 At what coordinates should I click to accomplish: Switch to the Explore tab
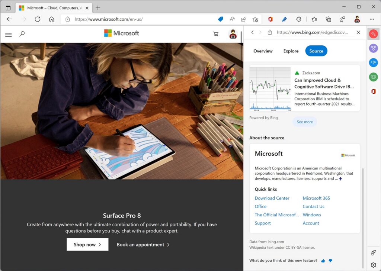(x=291, y=51)
